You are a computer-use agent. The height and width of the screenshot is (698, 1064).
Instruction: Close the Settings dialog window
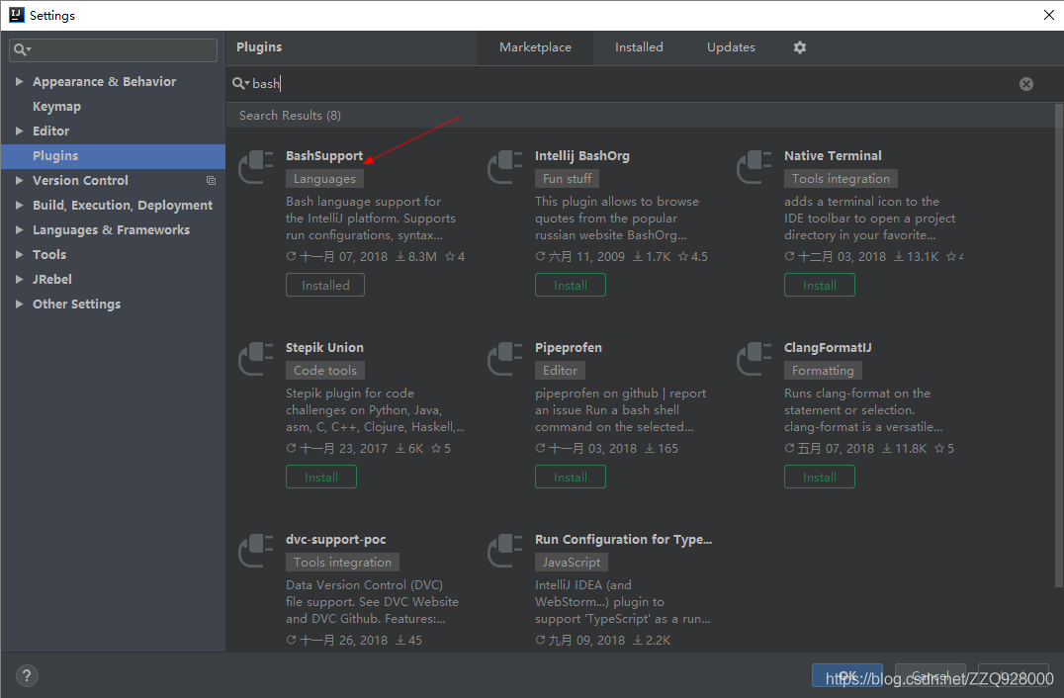(x=1048, y=15)
